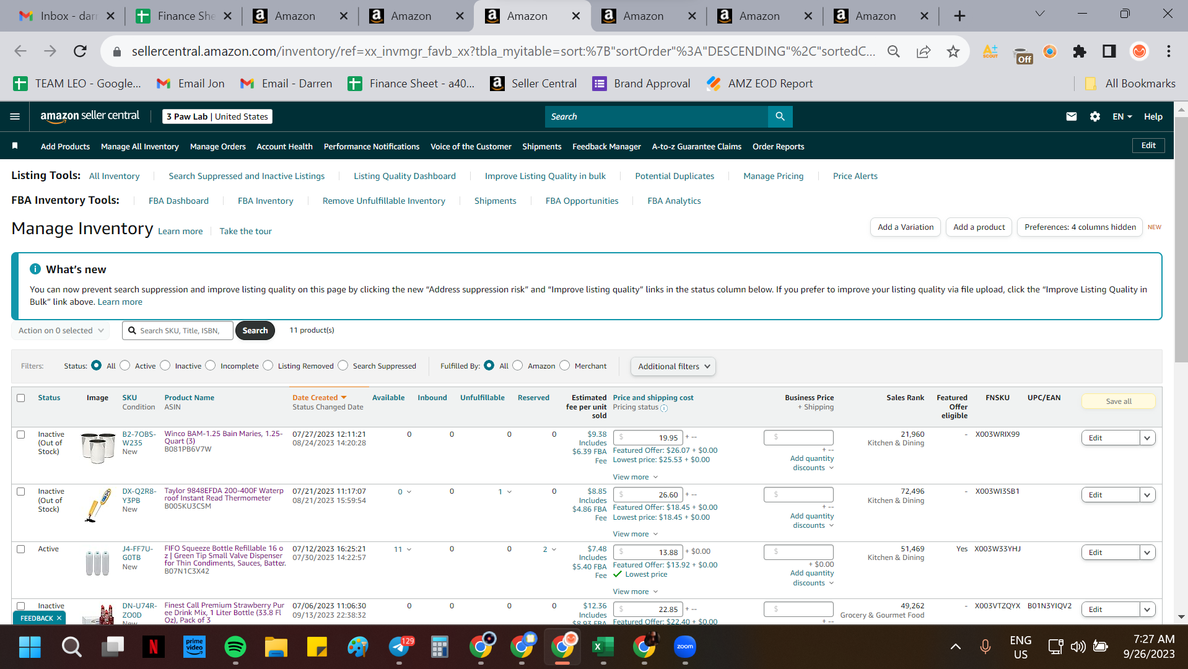Click the Winco Bain Maries product thumbnail
Image resolution: width=1188 pixels, height=669 pixels.
click(x=98, y=448)
